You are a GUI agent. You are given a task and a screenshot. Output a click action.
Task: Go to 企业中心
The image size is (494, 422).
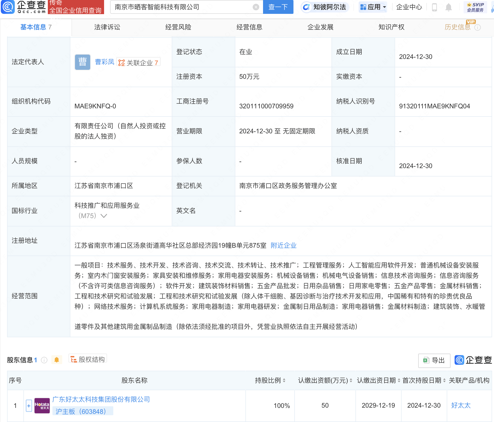[409, 7]
